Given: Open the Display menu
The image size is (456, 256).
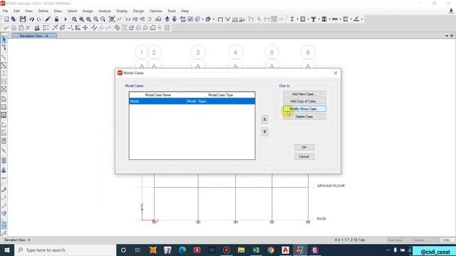Looking at the screenshot, I should pos(122,11).
